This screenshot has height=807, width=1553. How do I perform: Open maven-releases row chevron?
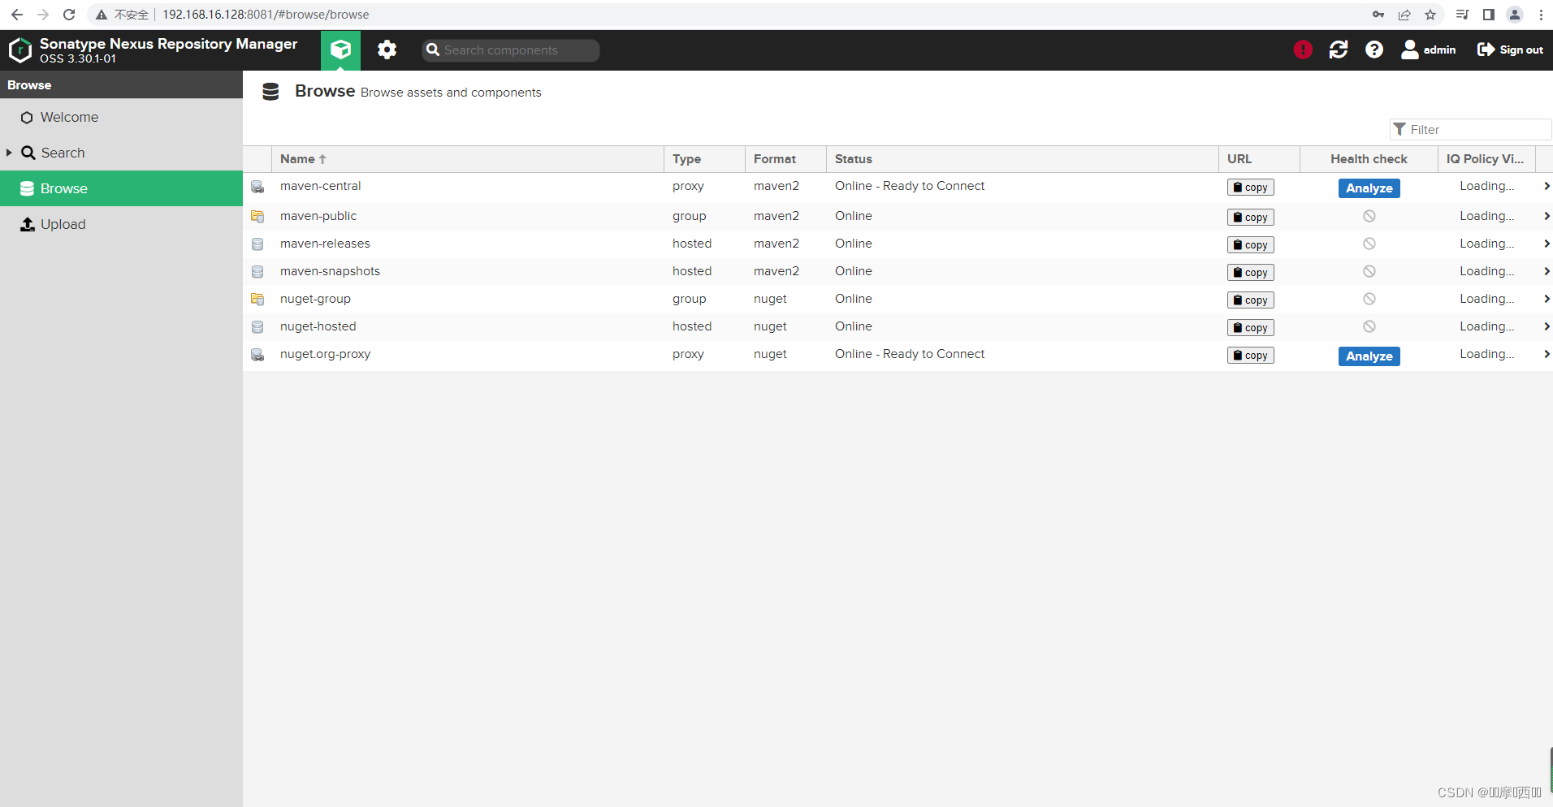click(x=1547, y=244)
